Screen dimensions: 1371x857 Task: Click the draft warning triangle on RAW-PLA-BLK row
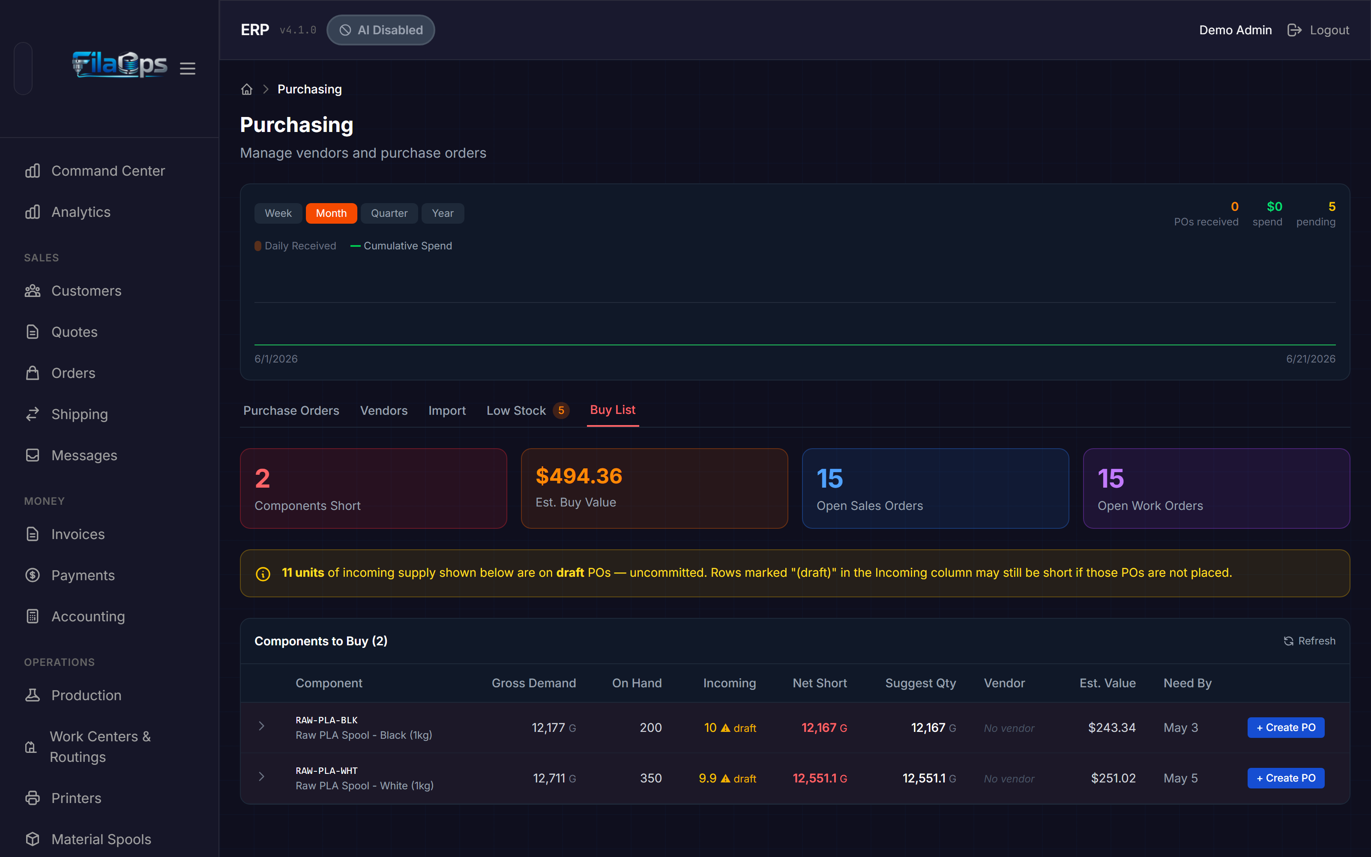click(725, 728)
